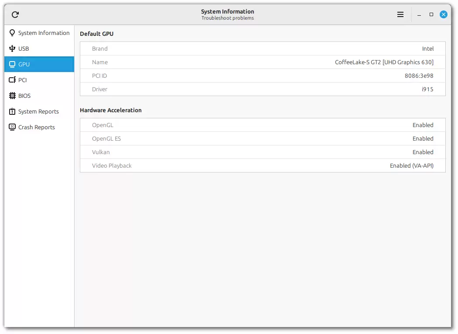
Task: Click the lightbulb System Information icon
Action: [x=12, y=33]
